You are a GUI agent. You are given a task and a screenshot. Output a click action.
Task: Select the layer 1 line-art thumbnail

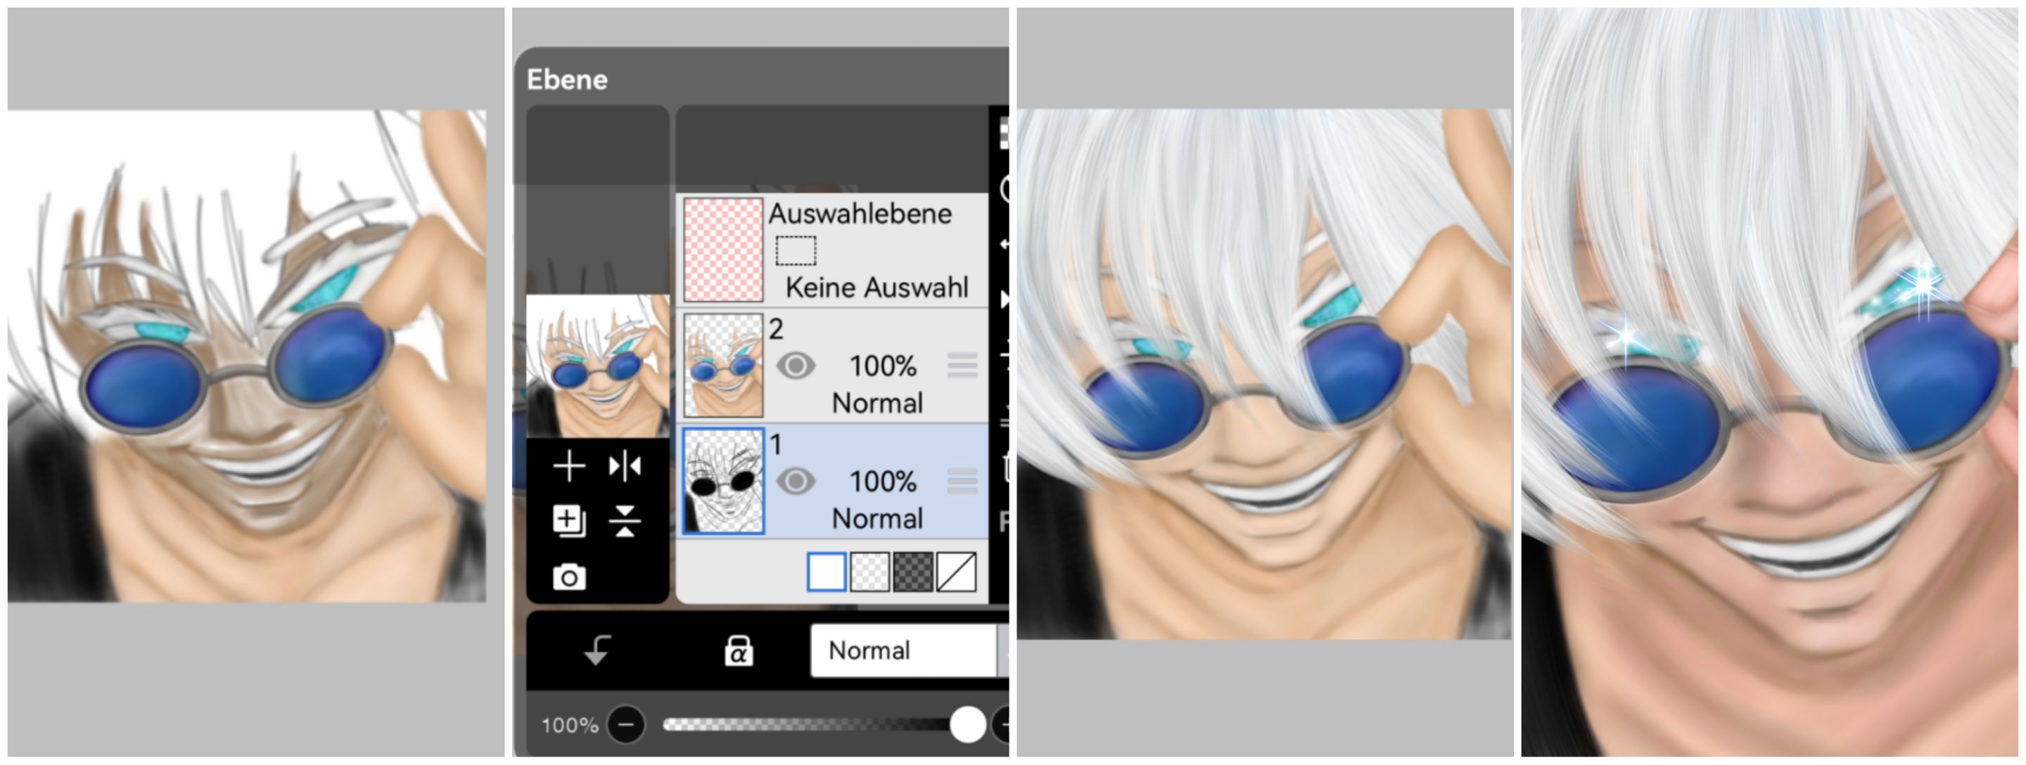[x=722, y=481]
